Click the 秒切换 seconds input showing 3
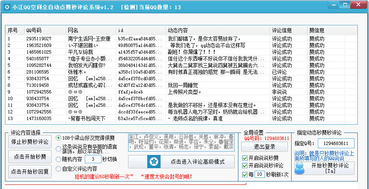Screen dimensions: 369x189 [93, 159]
